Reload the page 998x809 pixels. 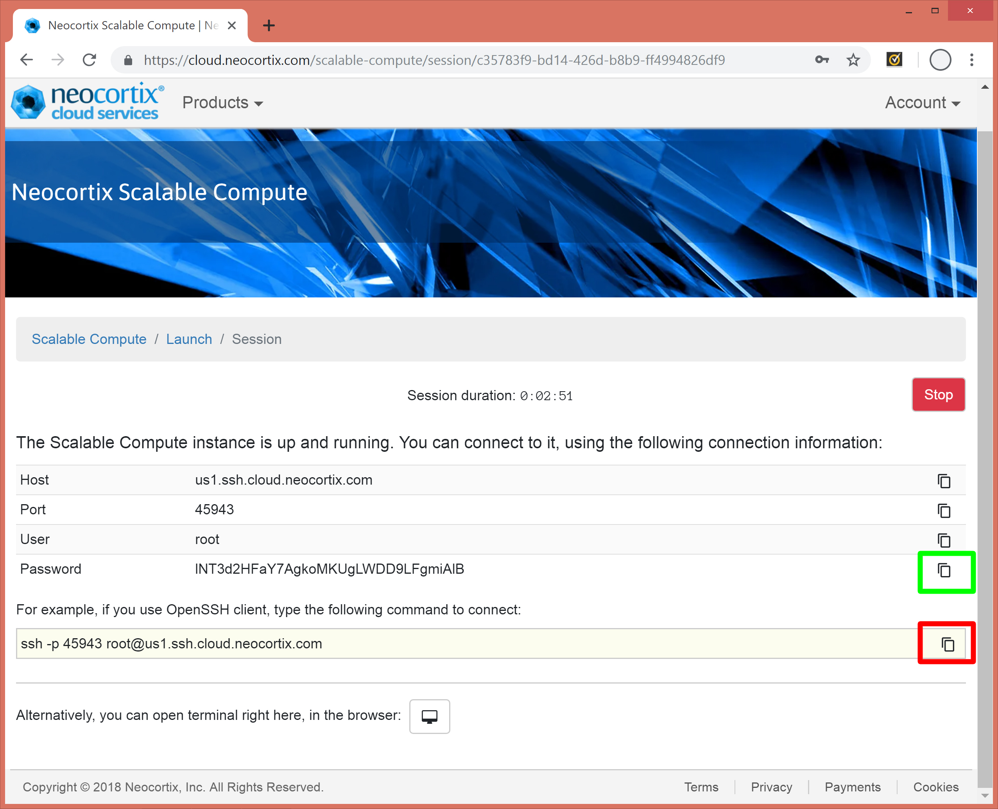[x=89, y=60]
